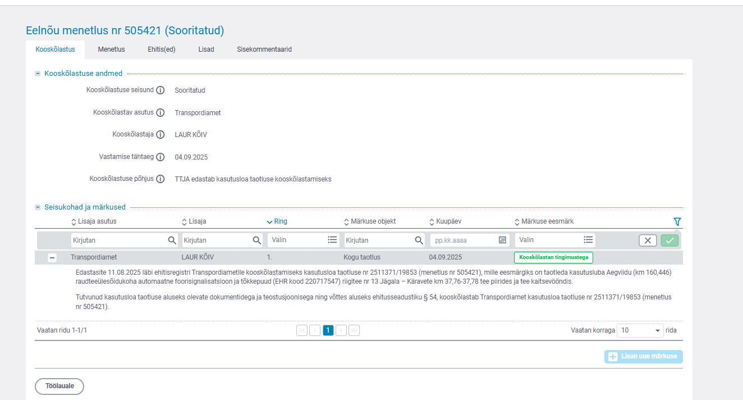
Task: Sort by Lisaja column
Action: click(194, 221)
